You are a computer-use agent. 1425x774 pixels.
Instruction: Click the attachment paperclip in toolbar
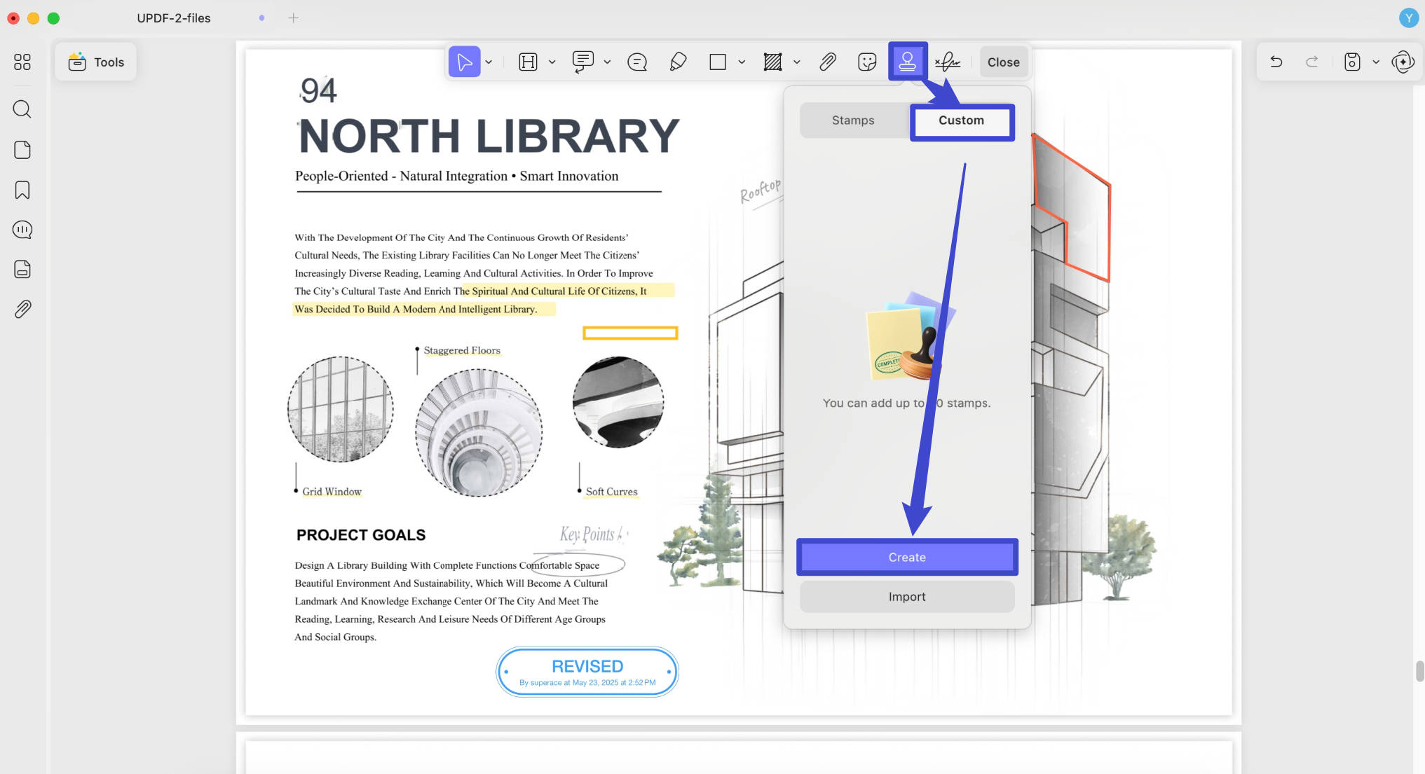pos(828,62)
